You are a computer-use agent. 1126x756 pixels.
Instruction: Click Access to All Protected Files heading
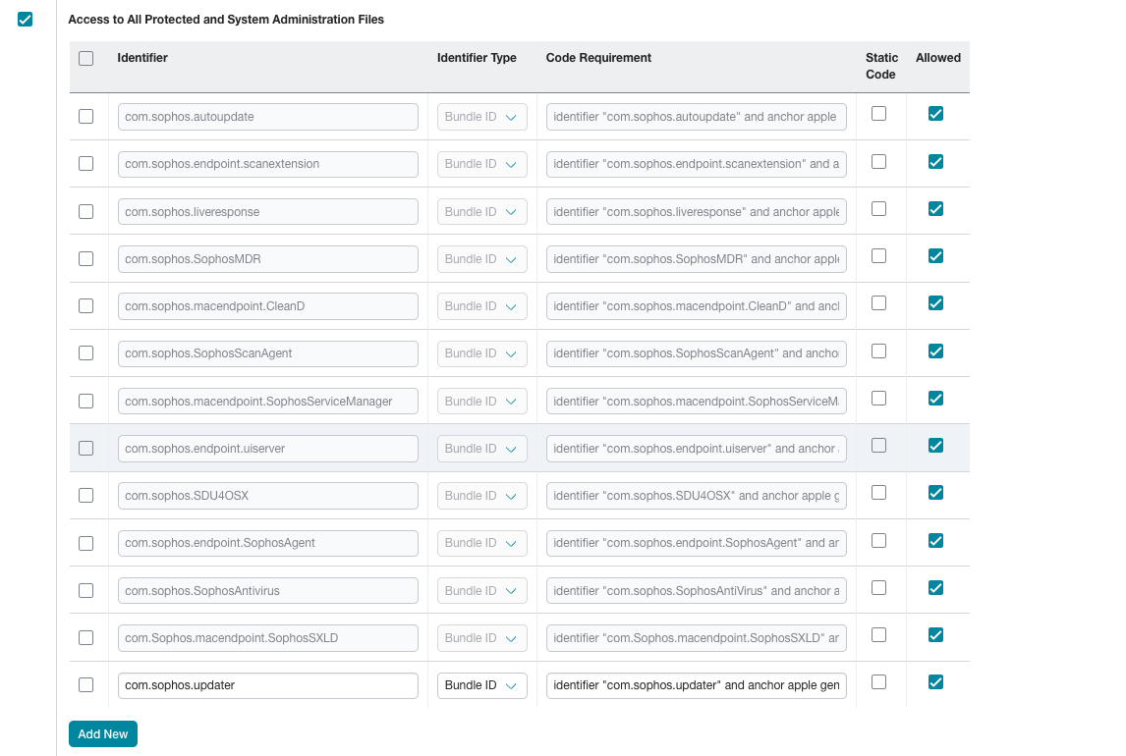226,20
